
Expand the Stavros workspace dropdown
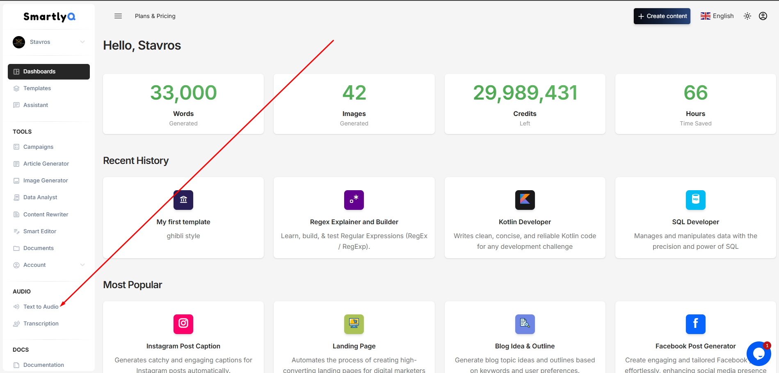[x=82, y=42]
